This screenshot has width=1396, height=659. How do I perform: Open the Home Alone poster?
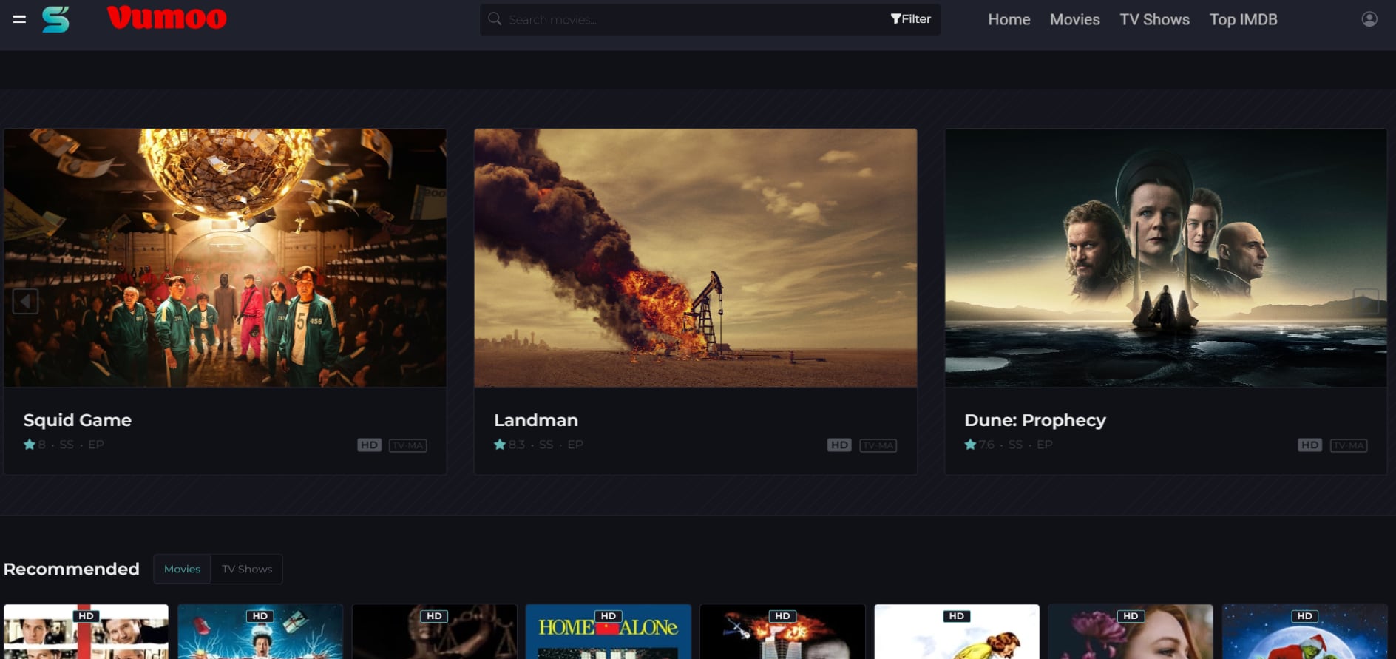pyautogui.click(x=609, y=632)
